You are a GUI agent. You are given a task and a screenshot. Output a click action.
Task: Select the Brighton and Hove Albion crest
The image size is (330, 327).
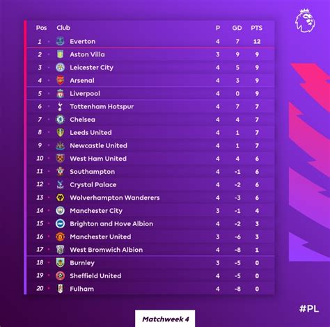point(61,223)
